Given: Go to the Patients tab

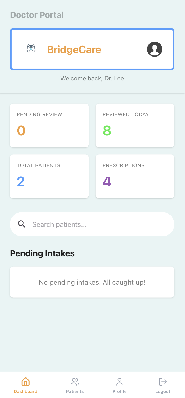Looking at the screenshot, I should (x=75, y=391).
